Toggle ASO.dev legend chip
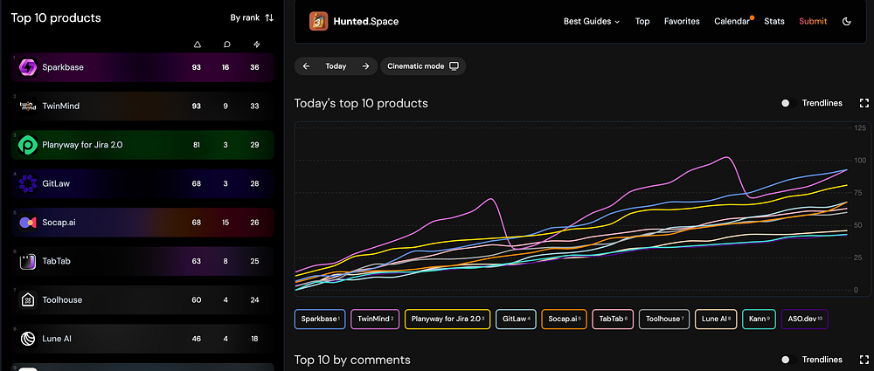The height and width of the screenshot is (371, 874). [805, 319]
